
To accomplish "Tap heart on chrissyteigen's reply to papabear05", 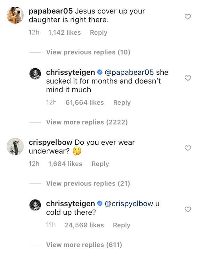I will pyautogui.click(x=188, y=78).
